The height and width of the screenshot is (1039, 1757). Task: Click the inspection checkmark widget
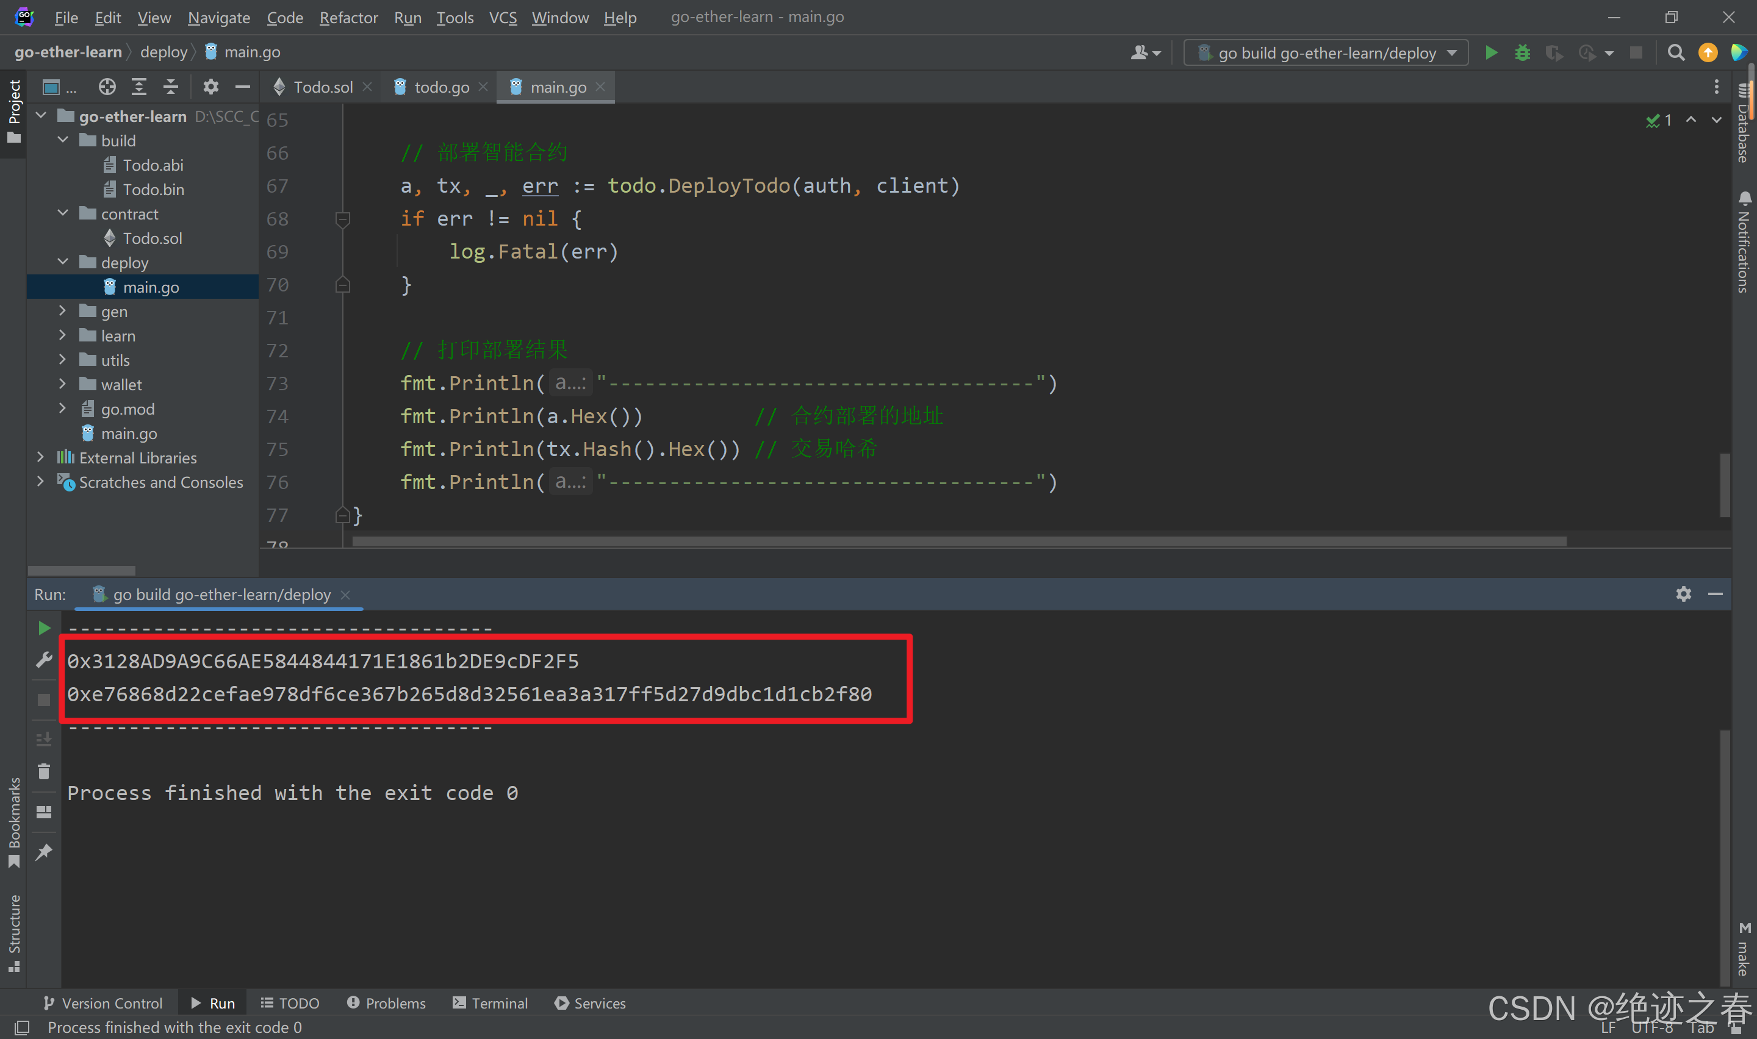(x=1658, y=120)
